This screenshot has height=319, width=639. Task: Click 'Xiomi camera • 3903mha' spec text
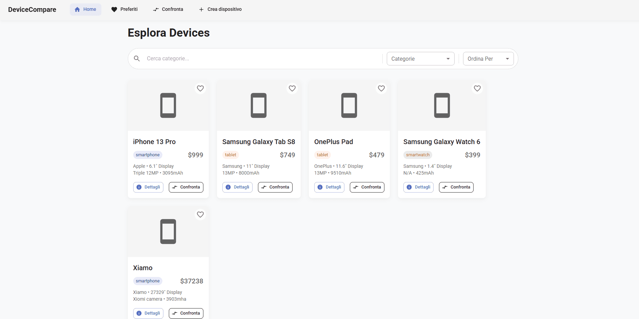coord(160,299)
